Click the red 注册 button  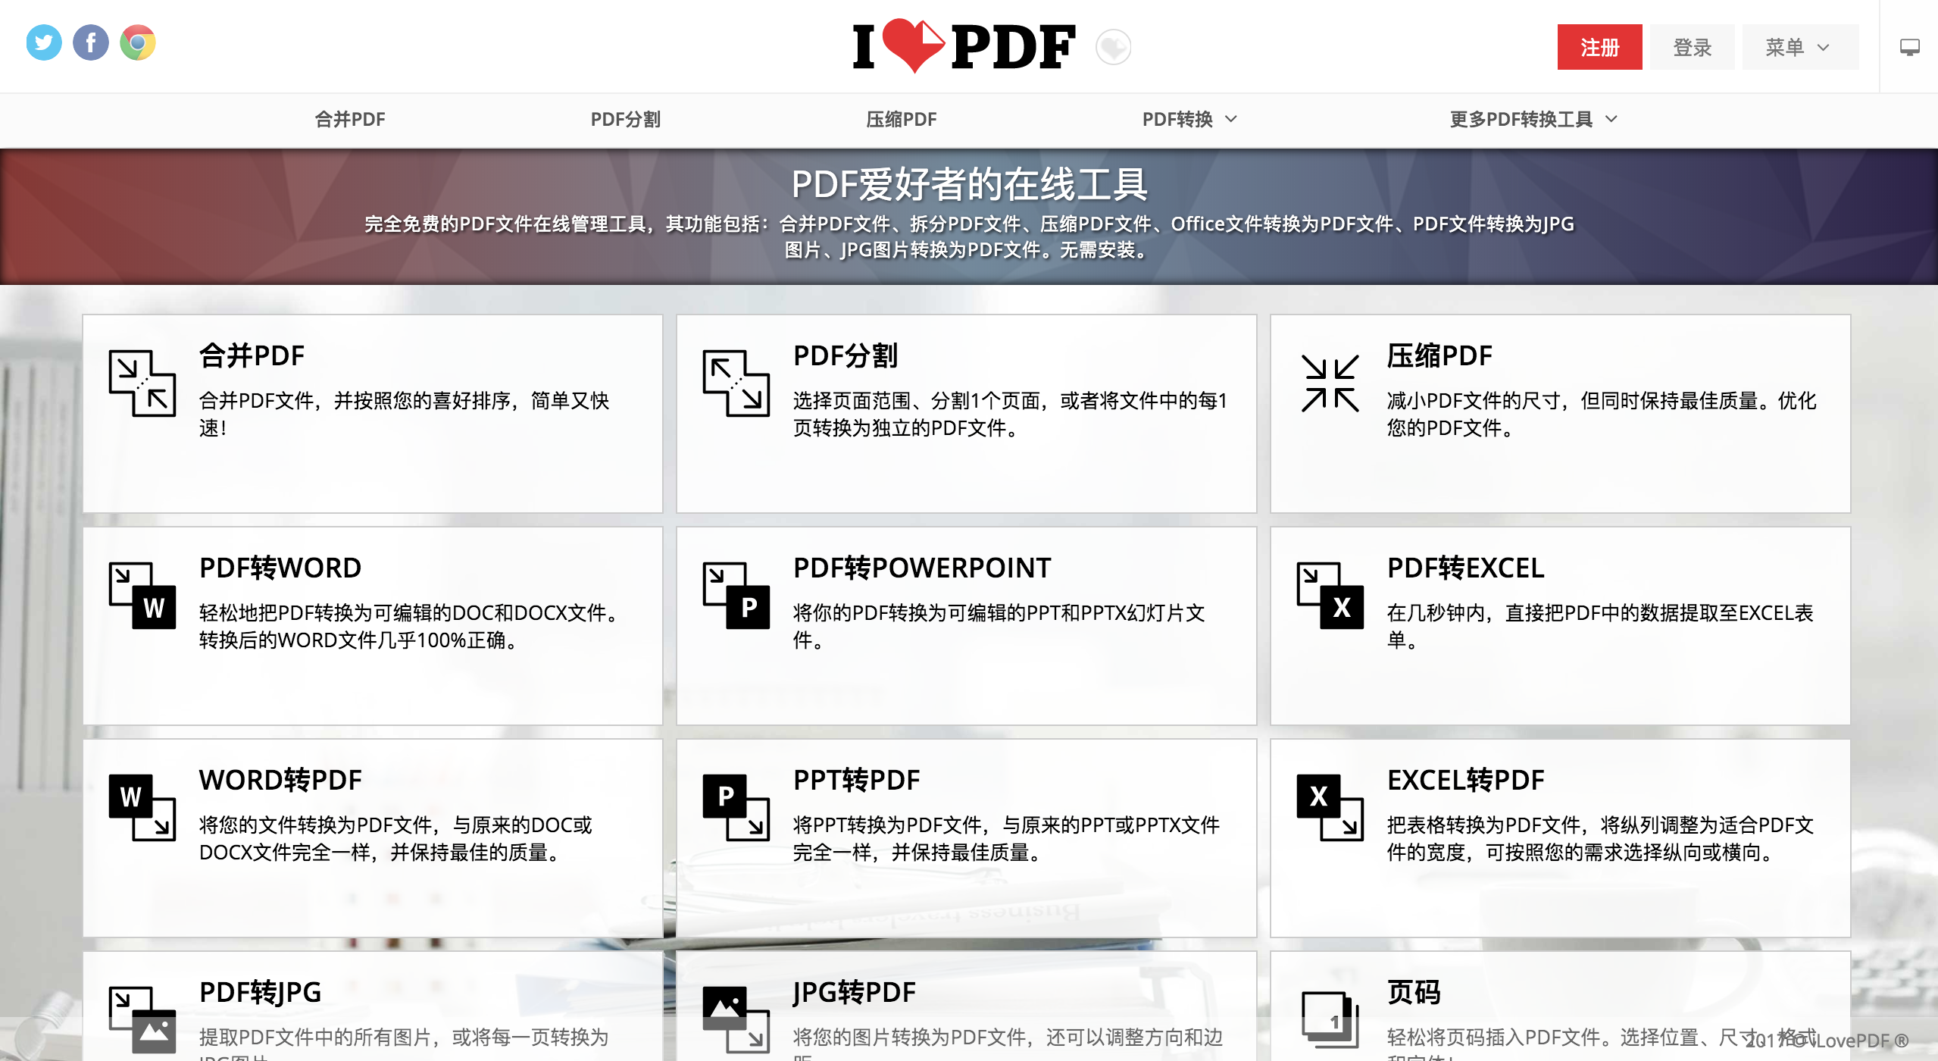click(1600, 47)
